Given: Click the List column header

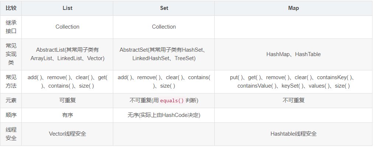Looking at the screenshot, I should tap(67, 8).
